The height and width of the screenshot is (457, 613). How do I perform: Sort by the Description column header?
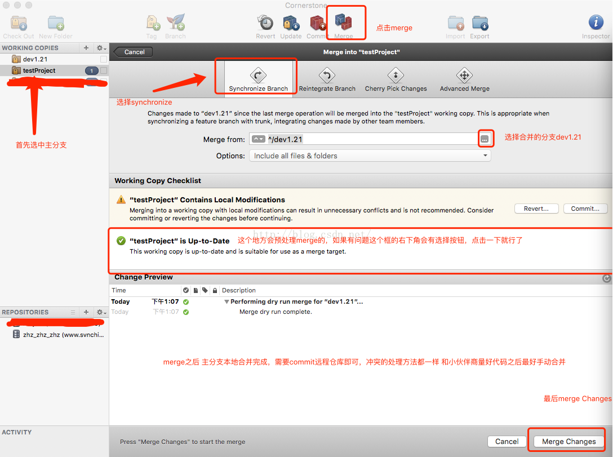[x=238, y=290]
